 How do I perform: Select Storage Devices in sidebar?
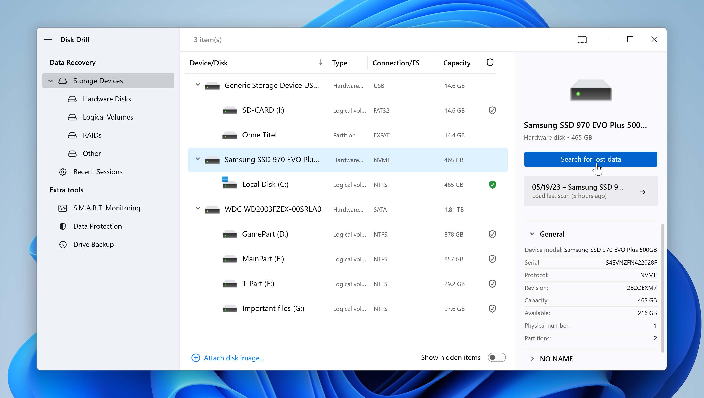pyautogui.click(x=98, y=80)
